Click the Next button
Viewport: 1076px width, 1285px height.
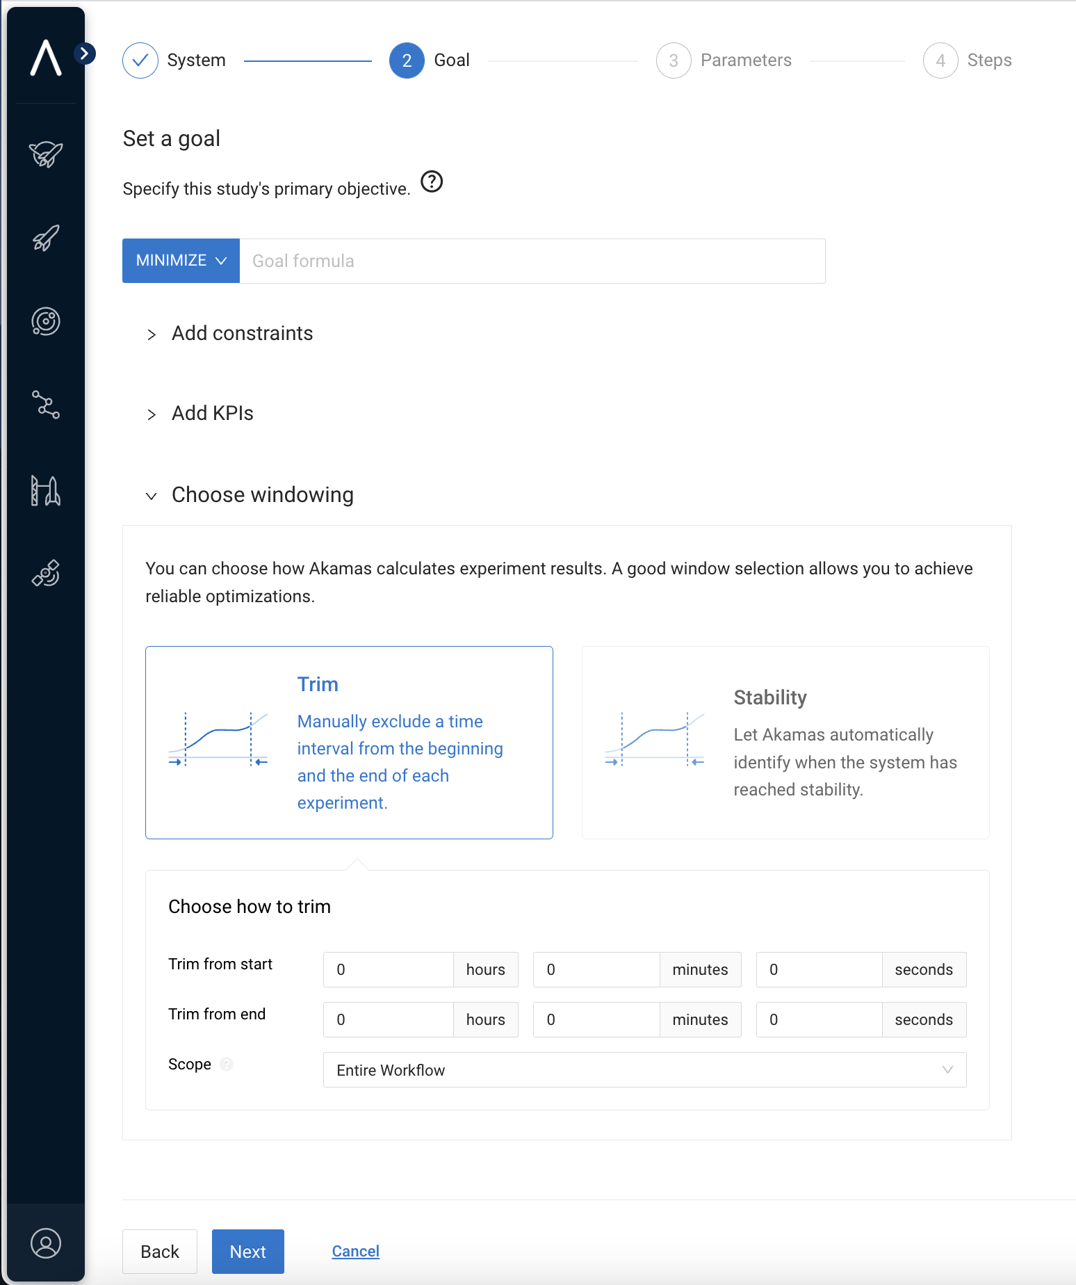tap(247, 1252)
